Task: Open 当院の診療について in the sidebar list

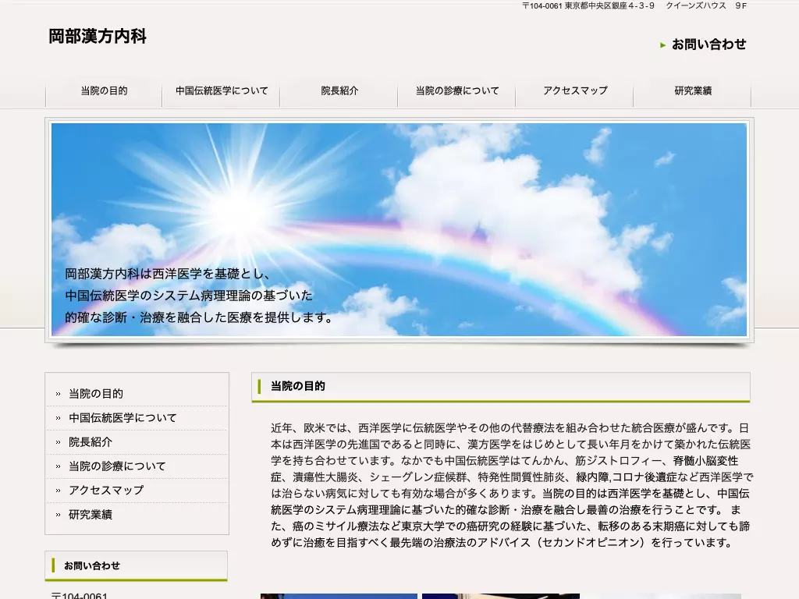Action: point(117,466)
